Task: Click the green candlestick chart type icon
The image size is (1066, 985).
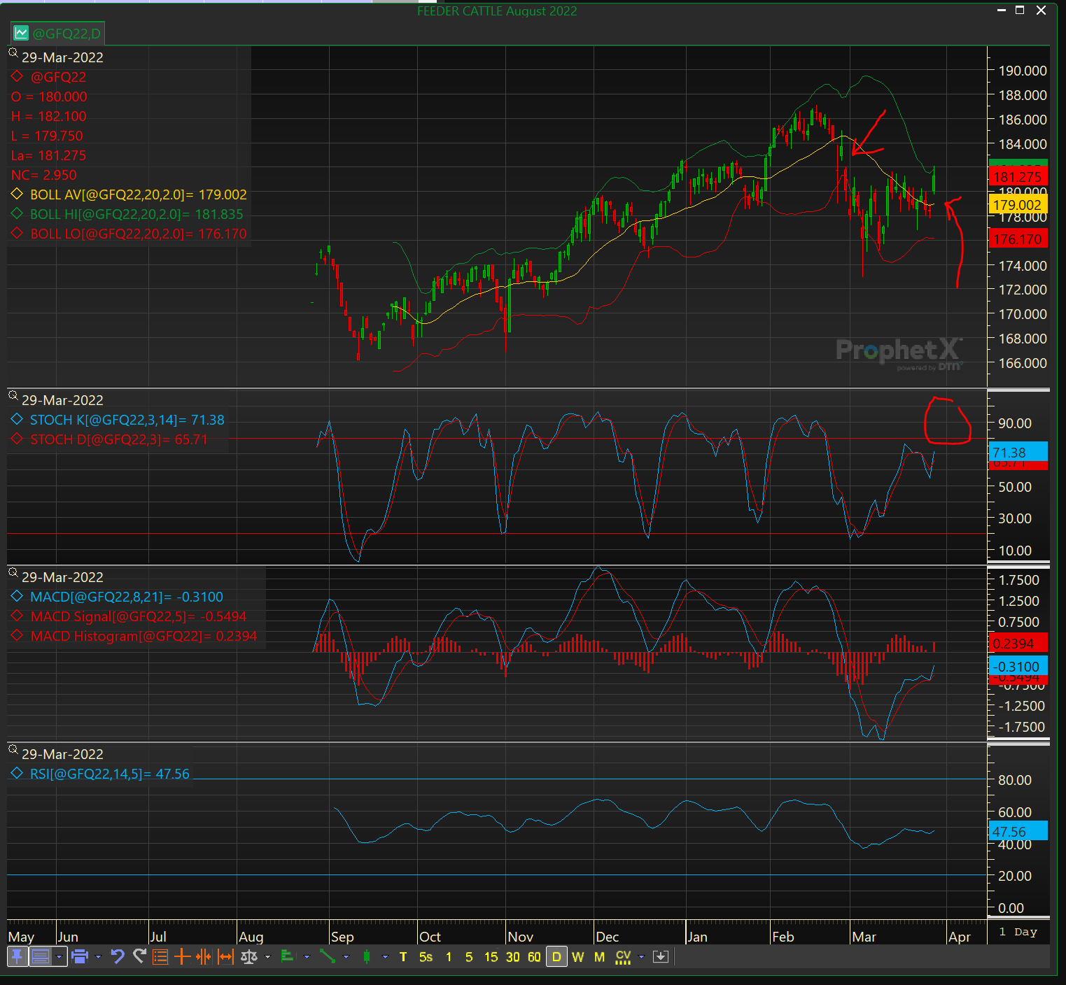Action: click(367, 956)
